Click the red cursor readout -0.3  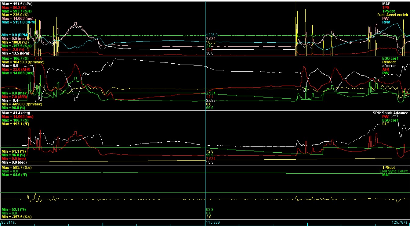209,49
